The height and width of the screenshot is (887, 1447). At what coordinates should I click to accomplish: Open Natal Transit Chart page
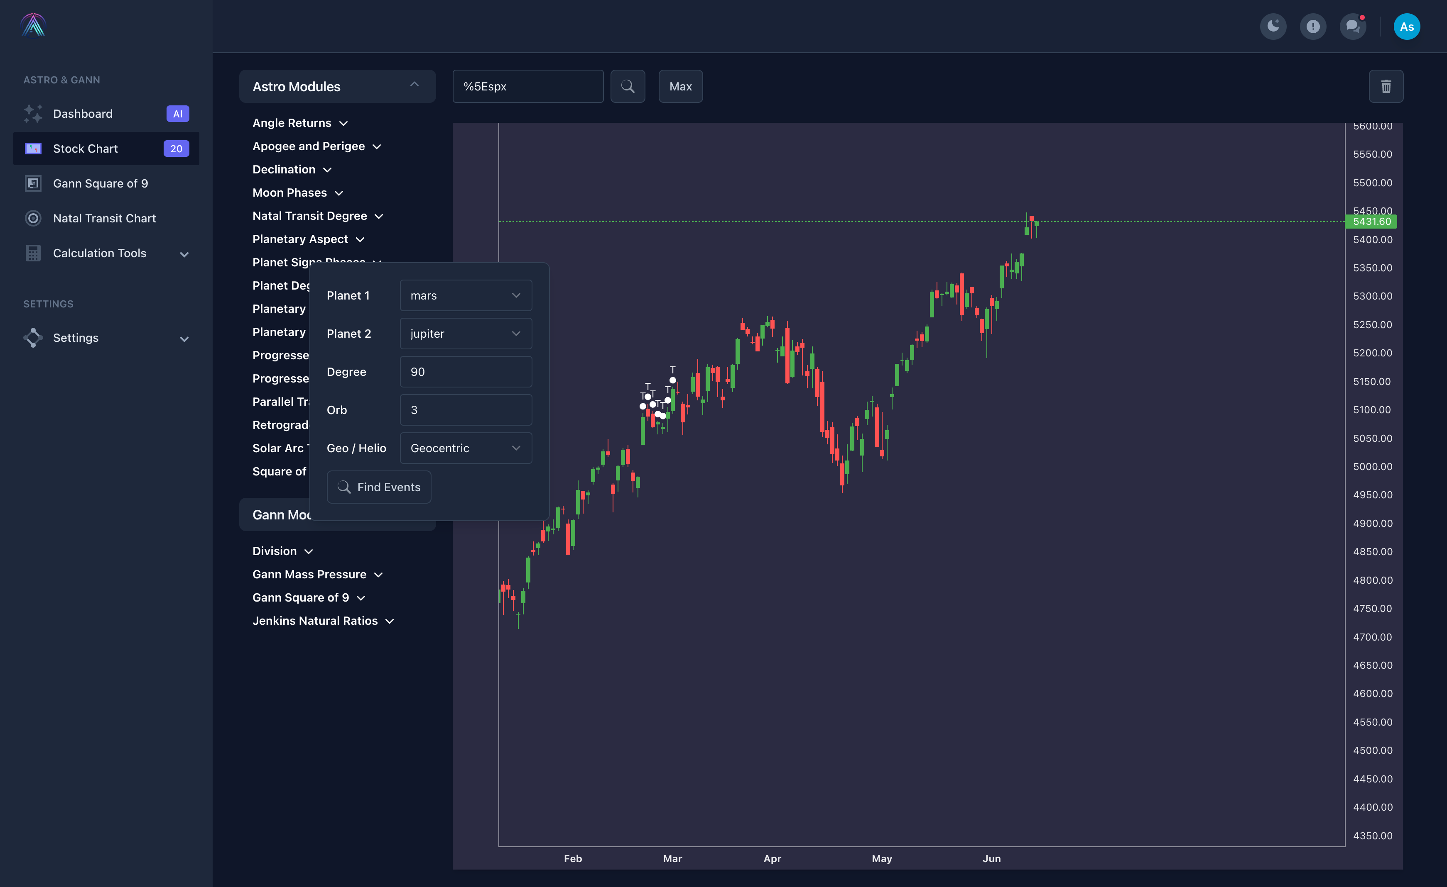tap(104, 218)
